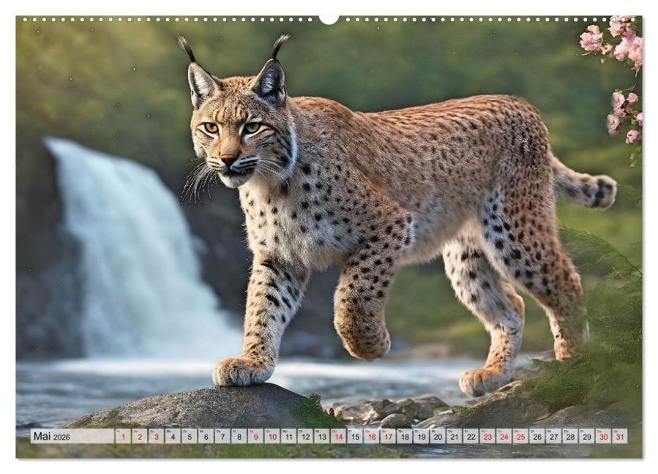Choose date 12 in the calendar strip
This screenshot has width=658, height=474.
click(305, 436)
